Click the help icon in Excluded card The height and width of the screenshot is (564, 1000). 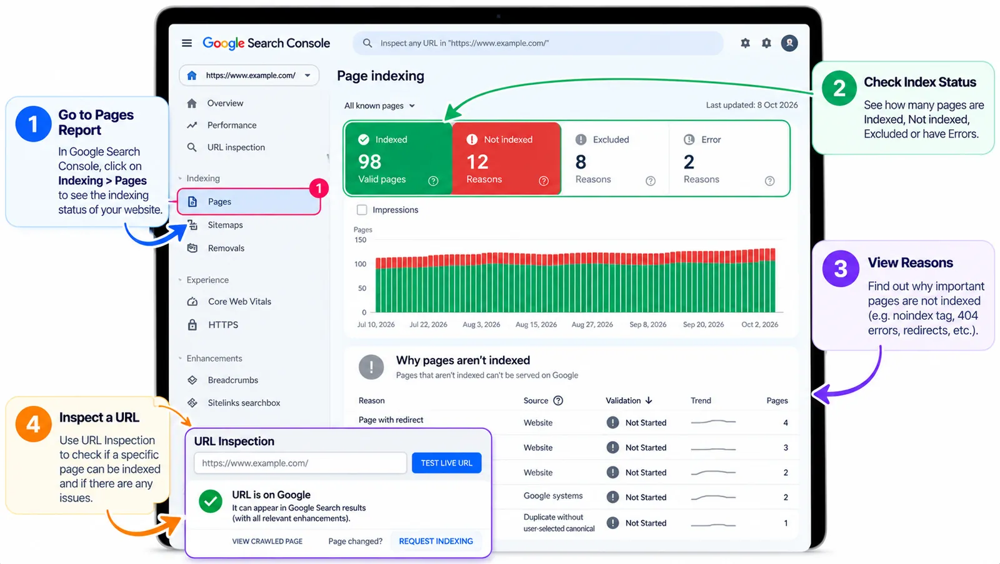pyautogui.click(x=651, y=181)
